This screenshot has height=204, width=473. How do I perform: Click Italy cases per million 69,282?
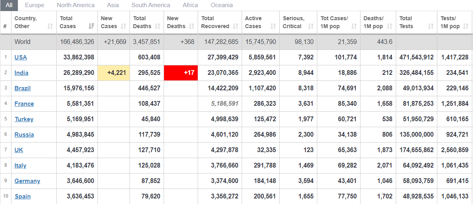[x=347, y=166]
